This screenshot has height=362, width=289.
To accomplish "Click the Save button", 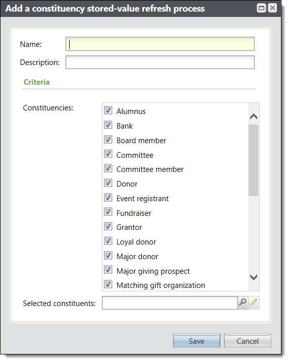I will [196, 341].
